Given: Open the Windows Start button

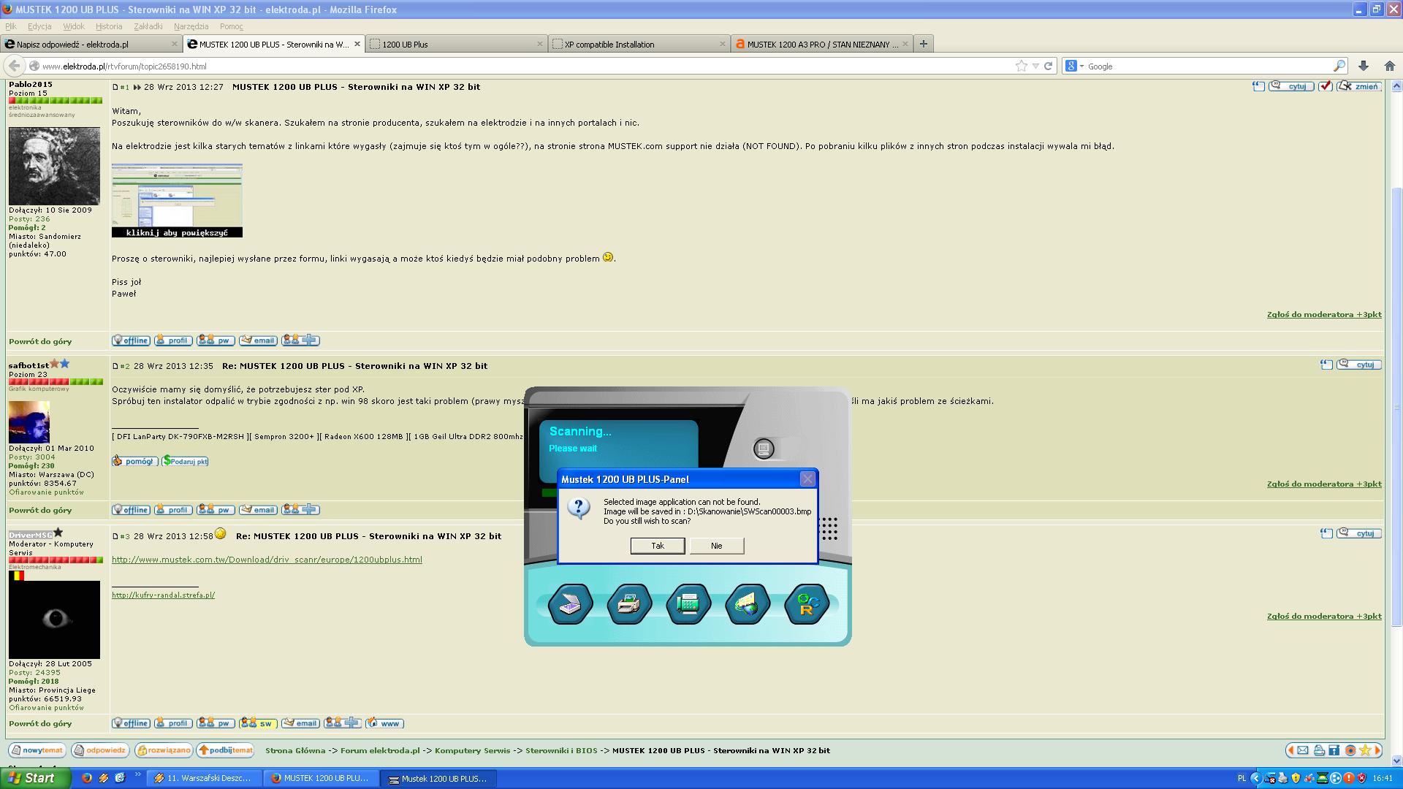Looking at the screenshot, I should (x=35, y=778).
